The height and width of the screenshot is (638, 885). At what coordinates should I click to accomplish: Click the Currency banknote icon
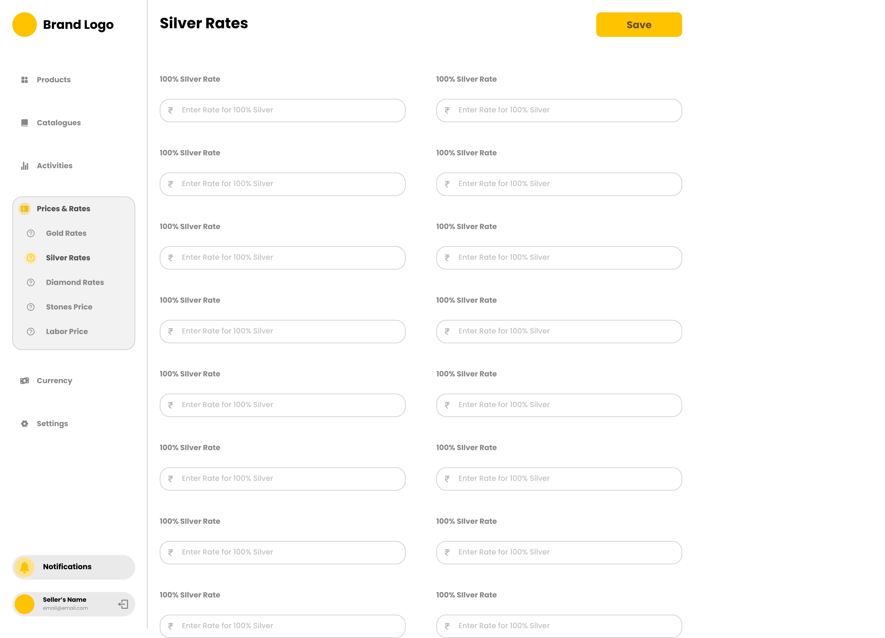pyautogui.click(x=24, y=381)
